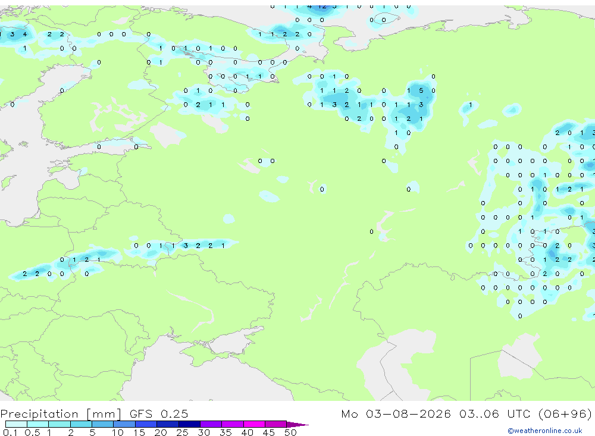595x436 pixels.
Task: Click the legend label "30"
Action: click(x=203, y=432)
